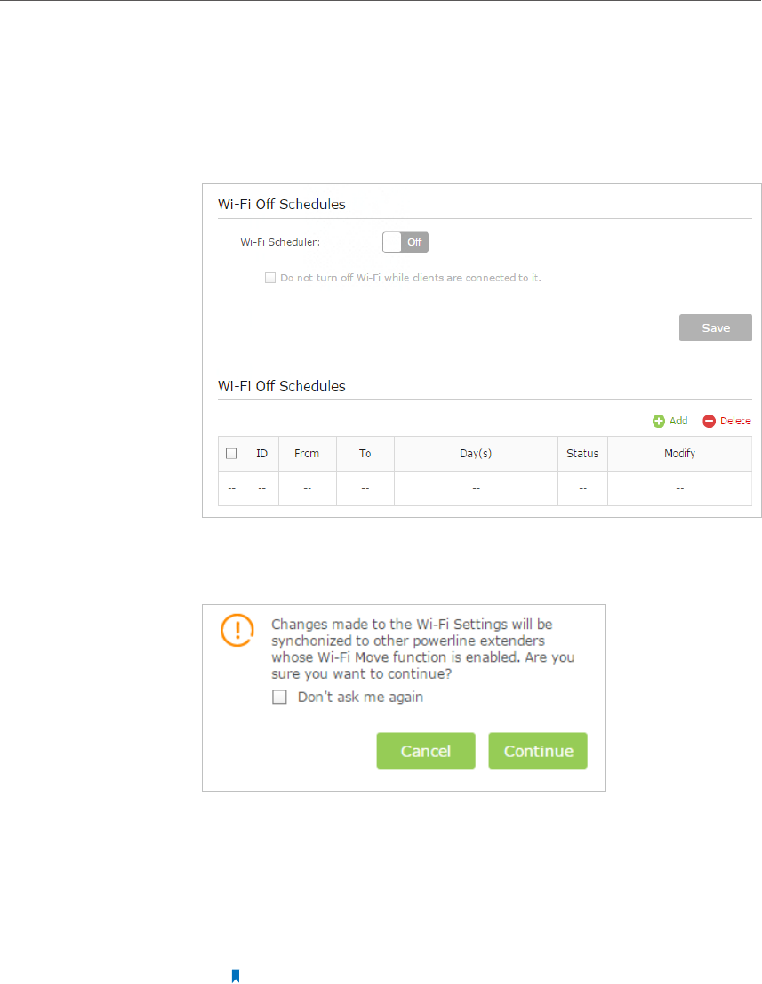Click the red minus Delete icon
Viewport: 762px width, 984px height.
click(x=709, y=421)
